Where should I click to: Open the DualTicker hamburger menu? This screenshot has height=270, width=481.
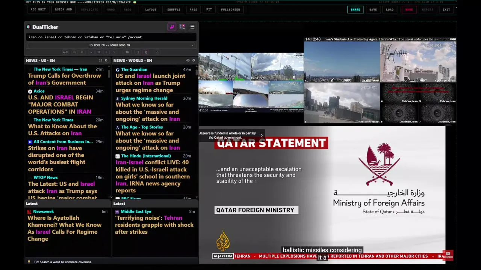[192, 27]
